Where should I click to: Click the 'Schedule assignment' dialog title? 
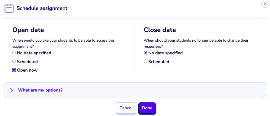(x=42, y=8)
